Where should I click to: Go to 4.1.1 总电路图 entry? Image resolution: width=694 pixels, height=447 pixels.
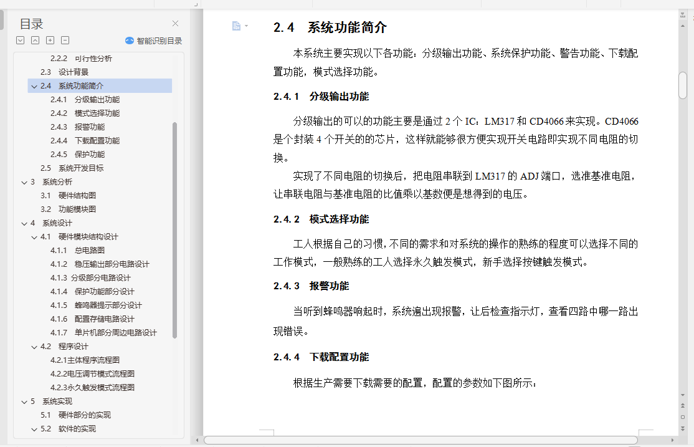77,251
